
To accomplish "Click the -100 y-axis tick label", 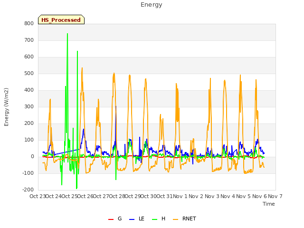I will pos(28,173).
